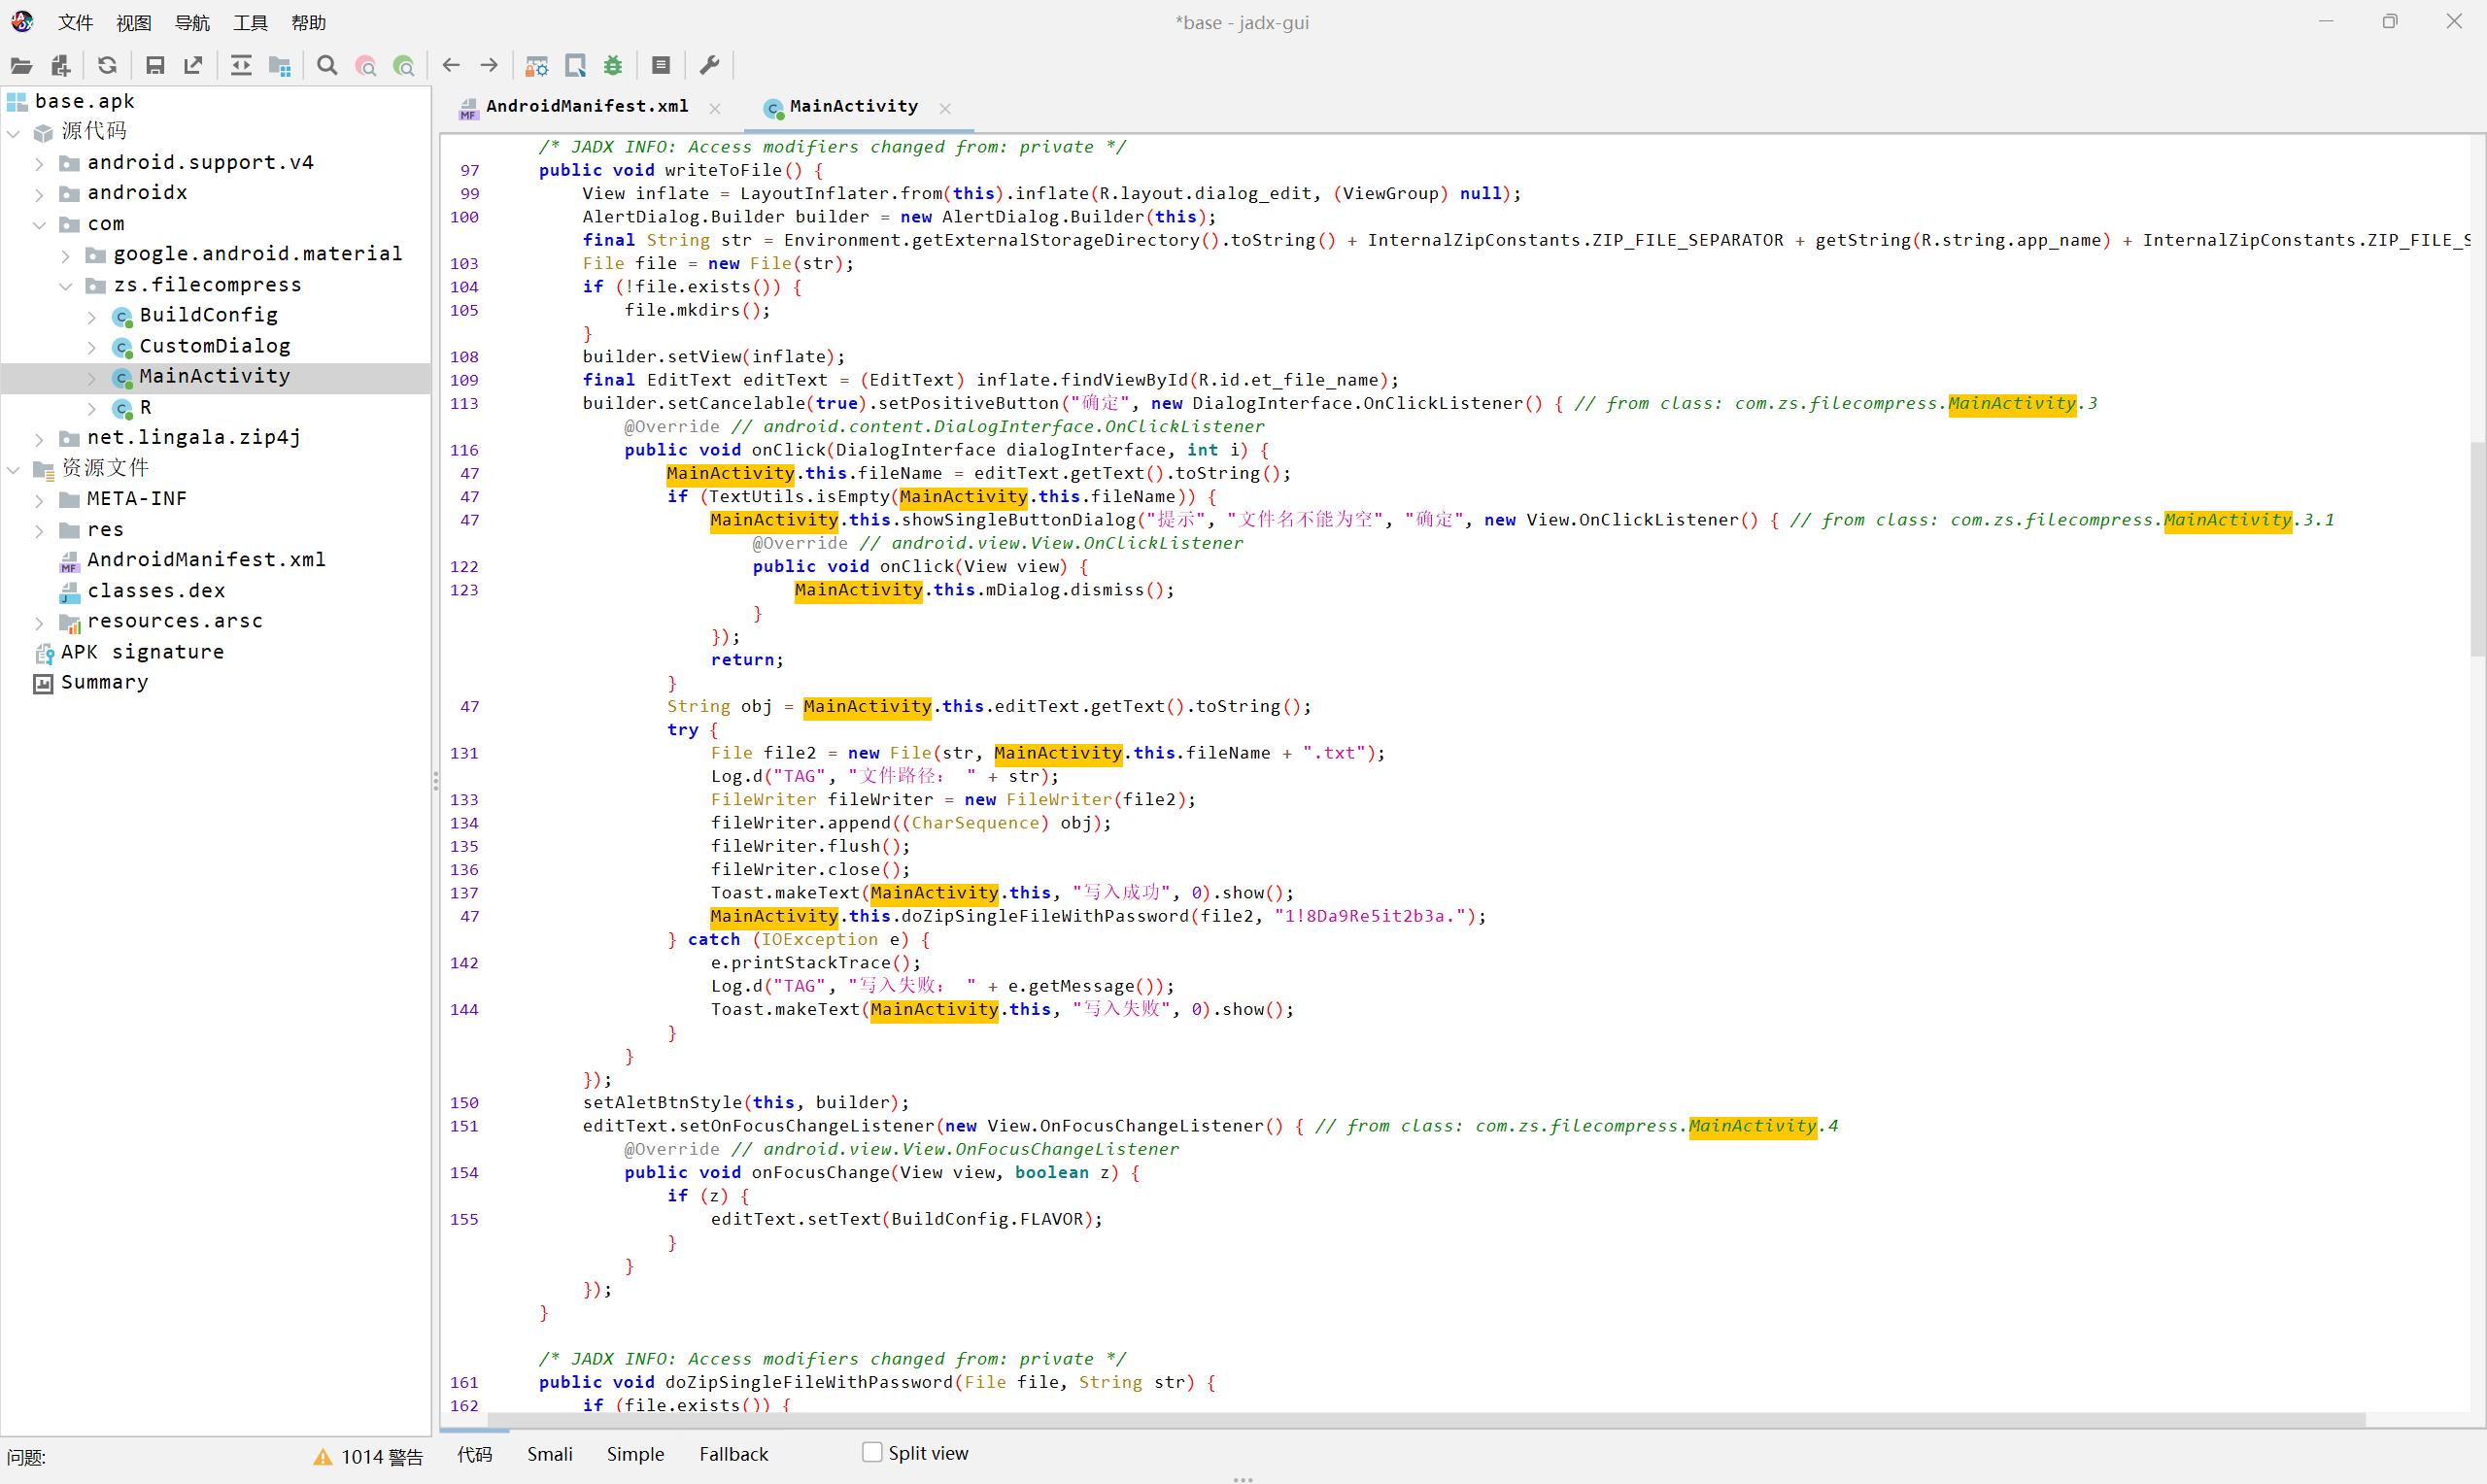2487x1484 pixels.
Task: Start debugger with the green bug icon
Action: point(613,66)
